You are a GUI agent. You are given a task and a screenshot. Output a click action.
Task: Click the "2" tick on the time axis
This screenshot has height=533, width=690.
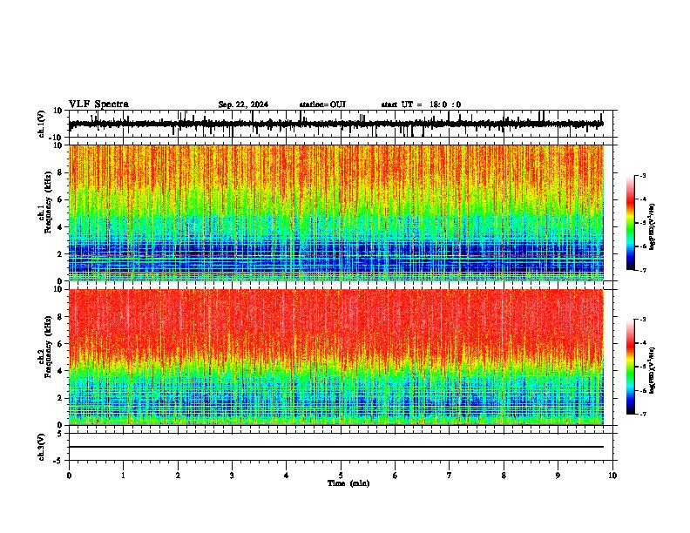(178, 476)
